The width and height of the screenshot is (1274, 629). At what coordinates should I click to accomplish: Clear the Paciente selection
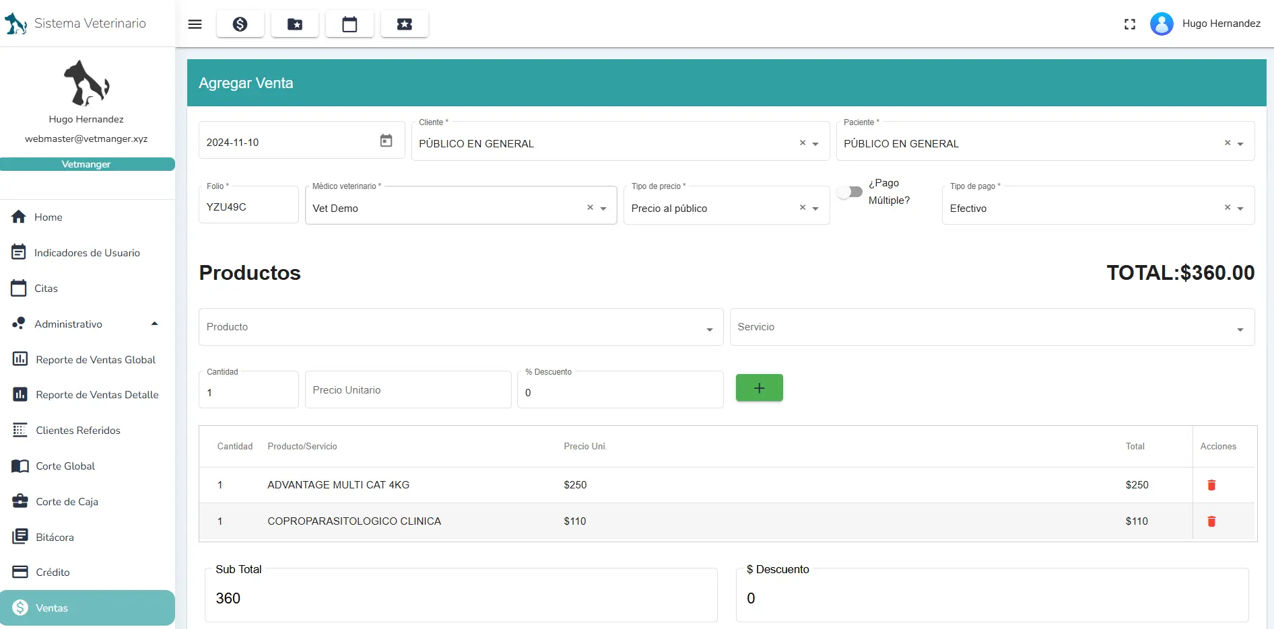1228,143
